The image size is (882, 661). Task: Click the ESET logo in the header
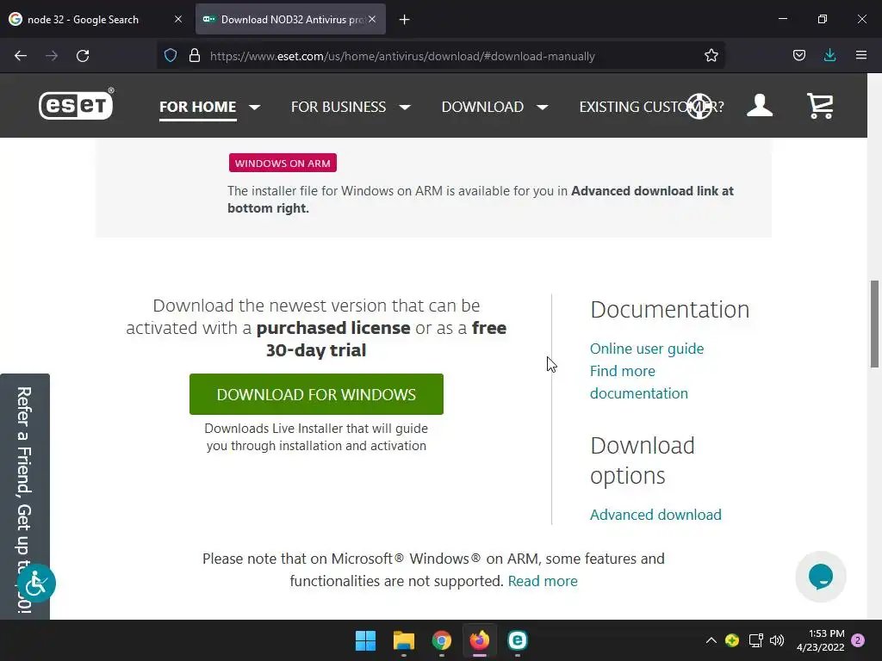pos(76,104)
